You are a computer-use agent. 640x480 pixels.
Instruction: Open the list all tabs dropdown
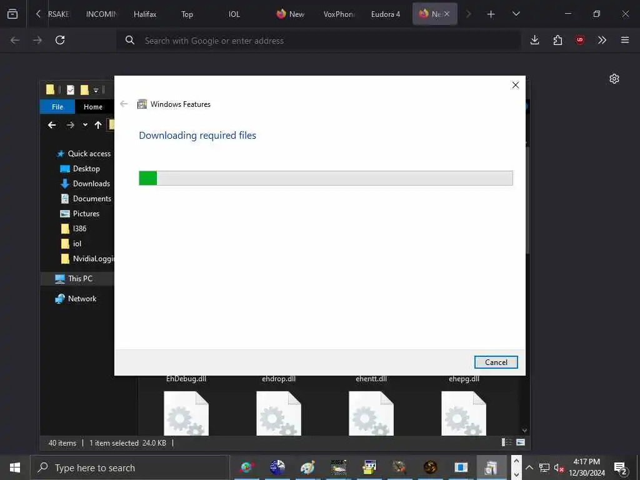coord(516,14)
